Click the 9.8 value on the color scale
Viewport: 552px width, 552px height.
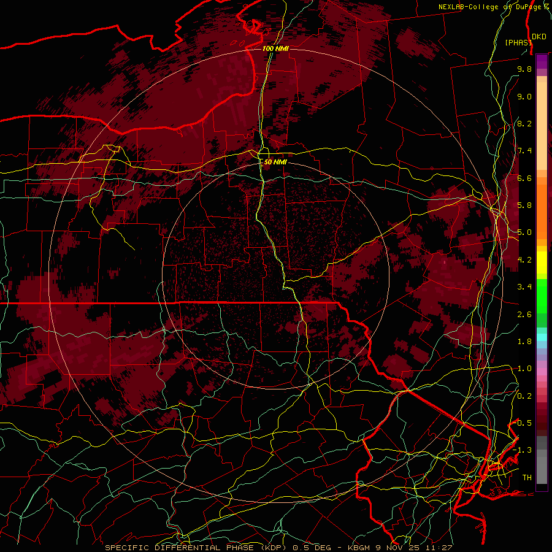tap(524, 69)
